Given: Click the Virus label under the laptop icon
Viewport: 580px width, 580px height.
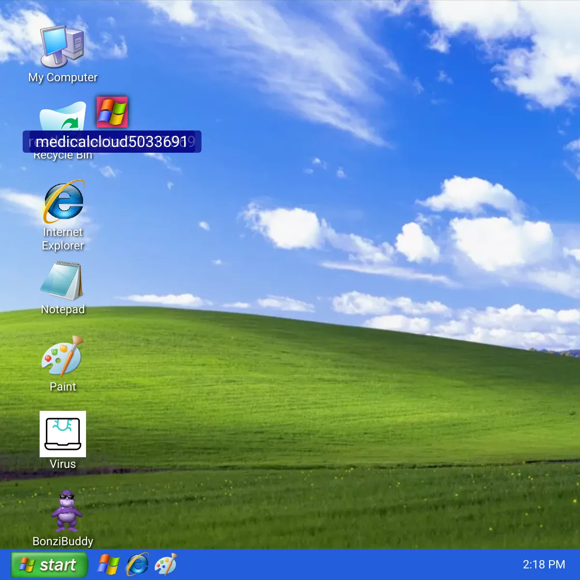Looking at the screenshot, I should 63,464.
